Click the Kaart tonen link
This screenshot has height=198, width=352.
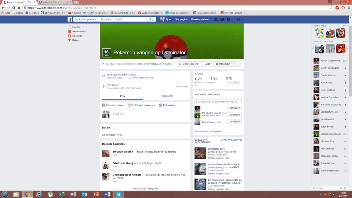pyautogui.click(x=182, y=87)
